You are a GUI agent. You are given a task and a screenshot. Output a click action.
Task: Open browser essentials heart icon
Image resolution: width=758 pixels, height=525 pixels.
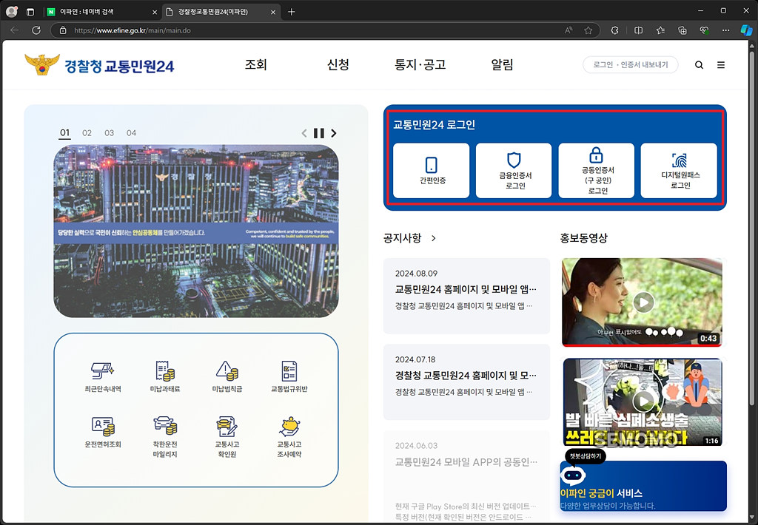705,30
